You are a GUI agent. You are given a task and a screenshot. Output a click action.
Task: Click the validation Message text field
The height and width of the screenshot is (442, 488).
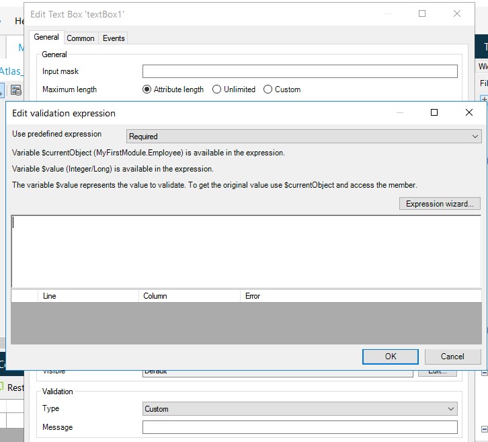tap(300, 427)
